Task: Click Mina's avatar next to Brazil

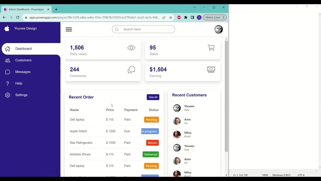Action: coord(177,134)
